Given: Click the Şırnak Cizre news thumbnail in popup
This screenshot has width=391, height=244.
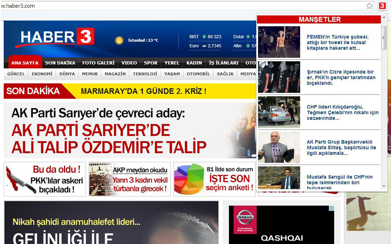Looking at the screenshot, I should (x=279, y=77).
